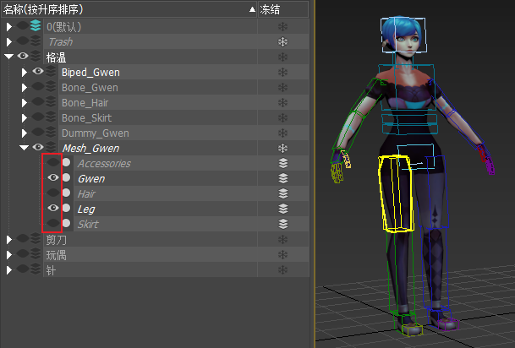Click the layer stack icon in Gwen row

coord(283,178)
